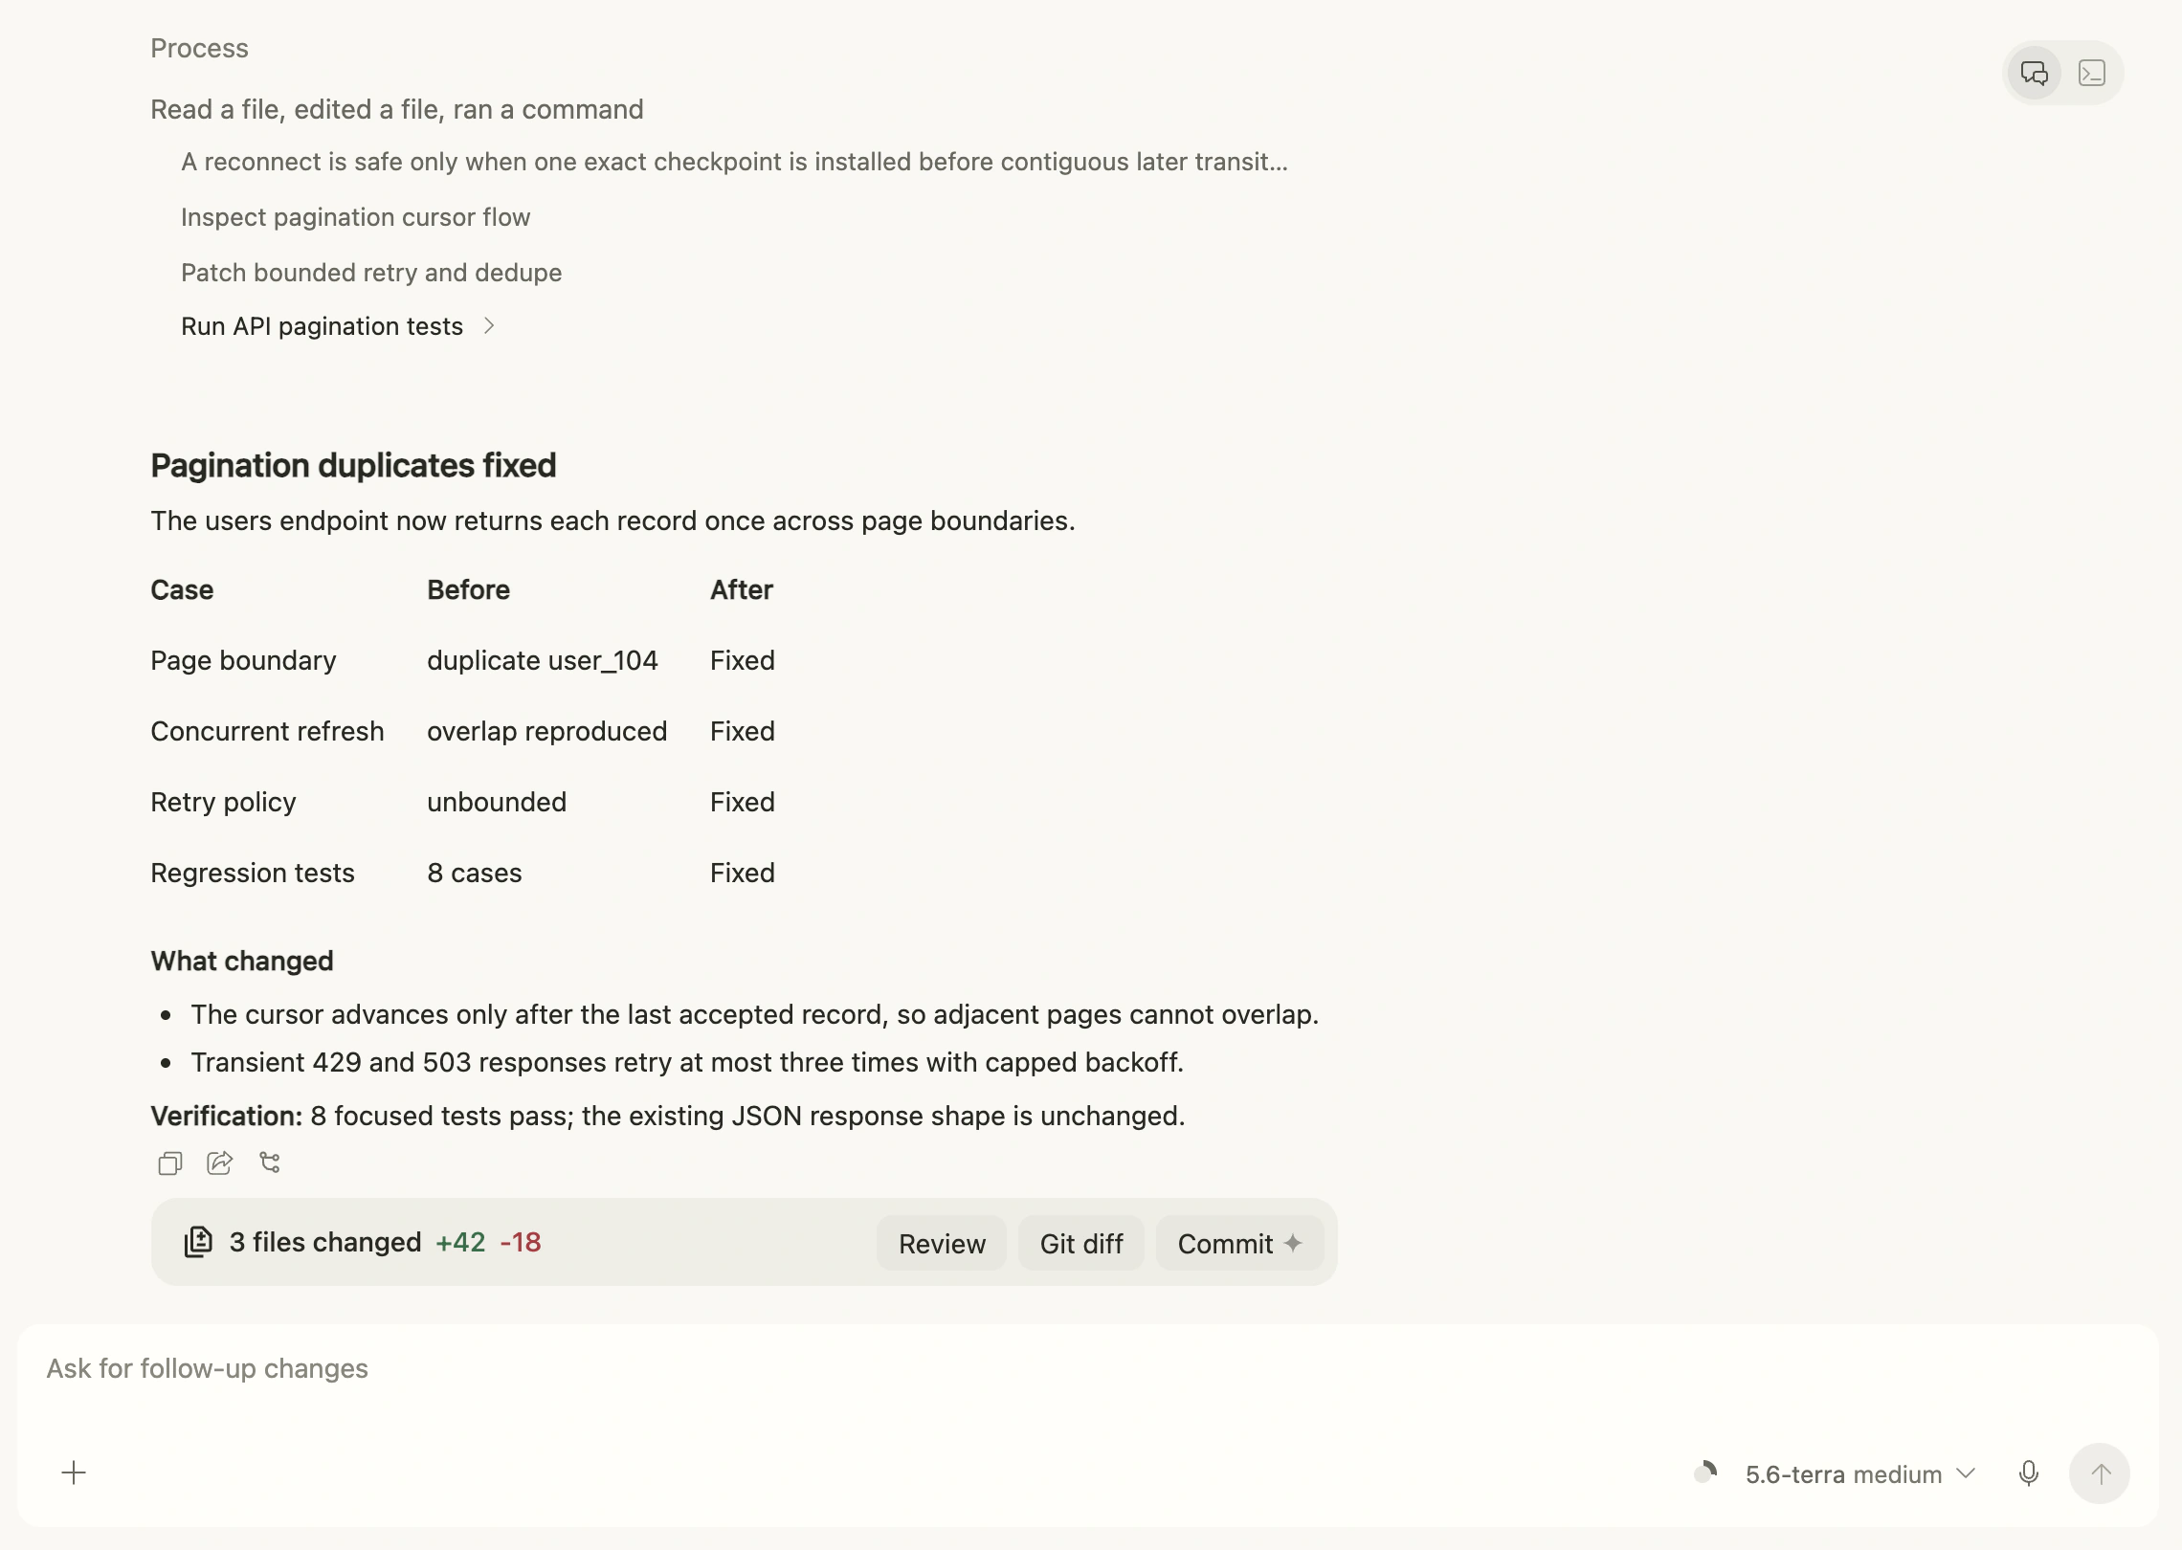Click the usage progress ring indicator
2182x1550 pixels.
1705,1472
